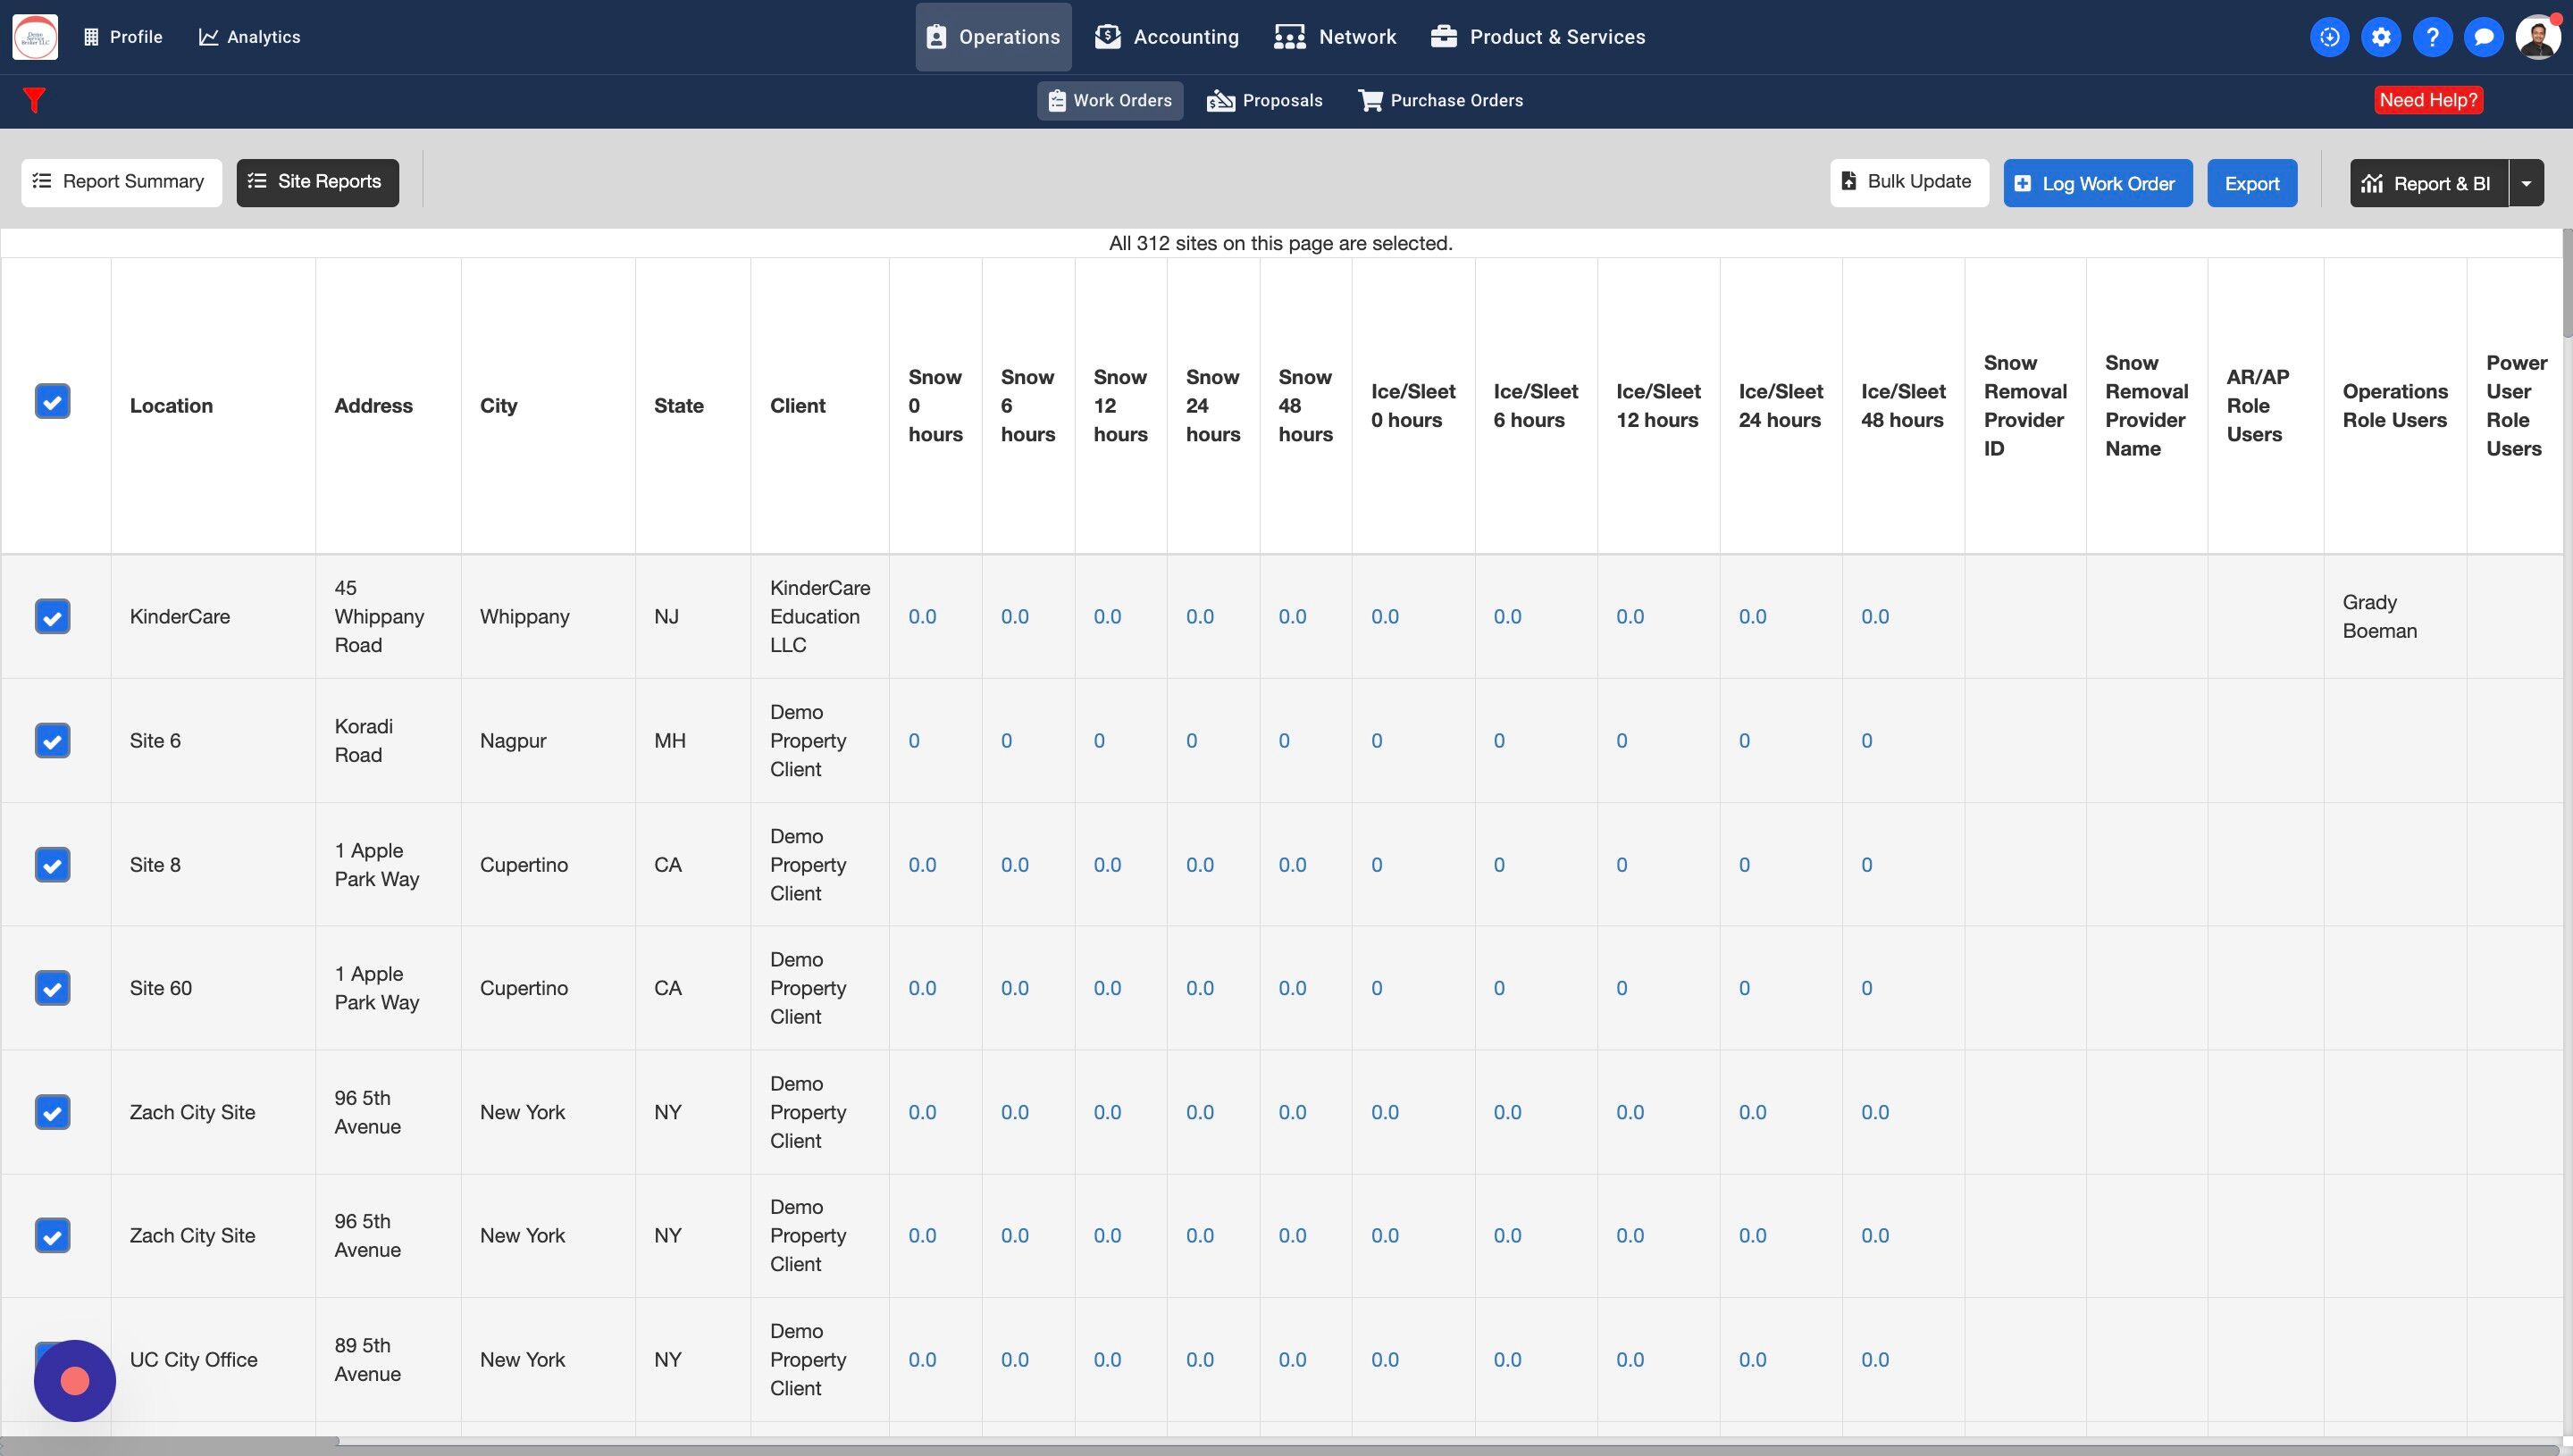Deselect the Site 60 row checkbox
This screenshot has height=1456, width=2573.
tap(52, 988)
